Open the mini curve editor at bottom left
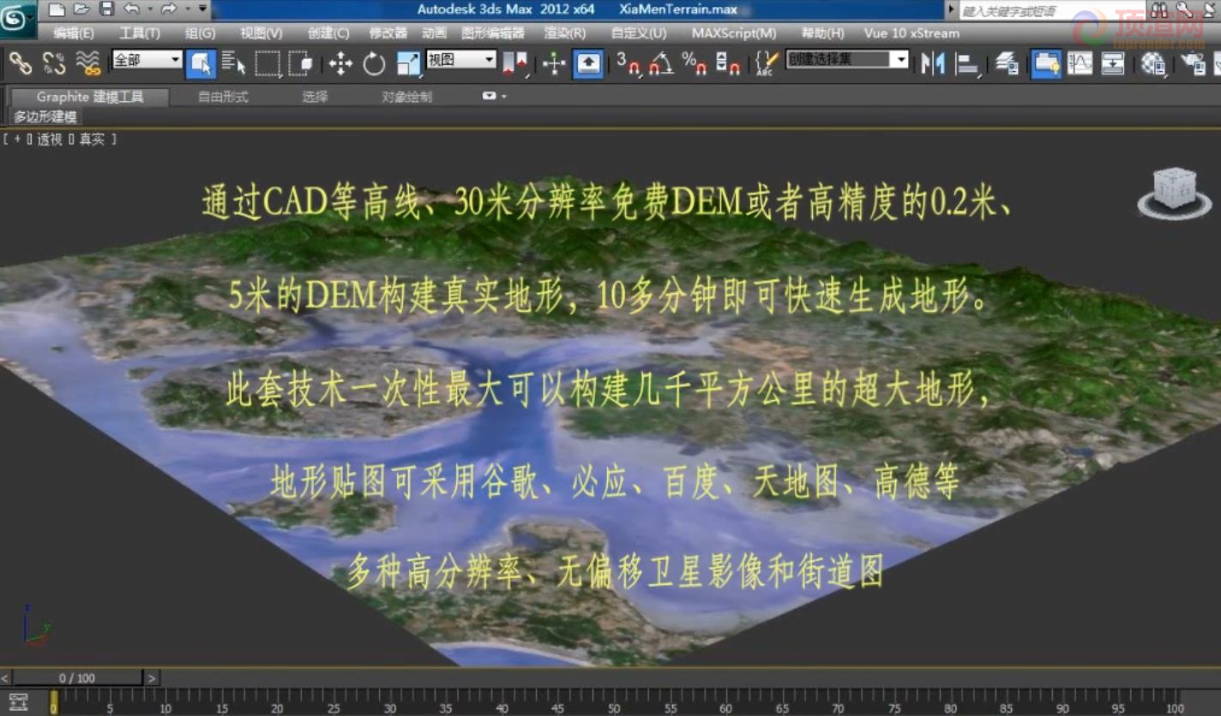This screenshot has height=716, width=1221. click(17, 702)
